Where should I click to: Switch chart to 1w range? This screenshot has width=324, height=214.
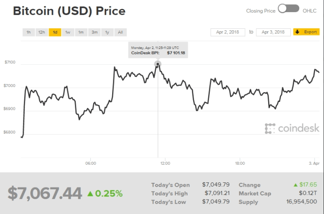(68, 32)
